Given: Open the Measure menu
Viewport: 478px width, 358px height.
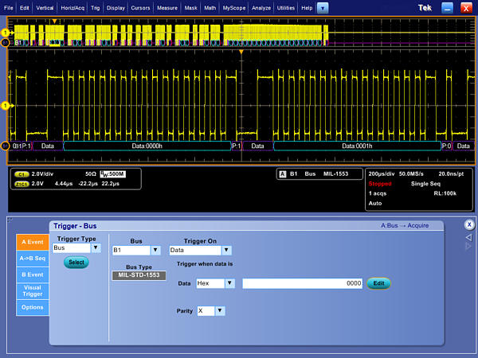Looking at the screenshot, I should coord(167,7).
